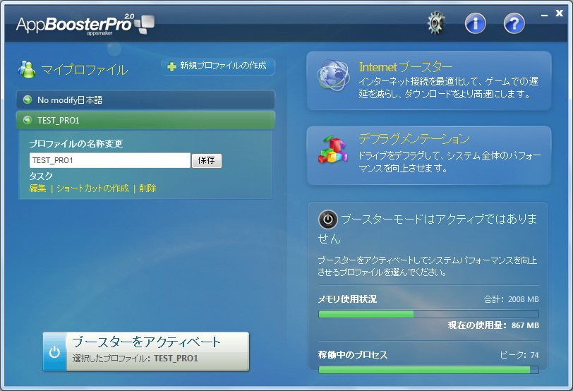Click green arrow on No modify profile
Viewport: 573px width, 391px height.
28,100
